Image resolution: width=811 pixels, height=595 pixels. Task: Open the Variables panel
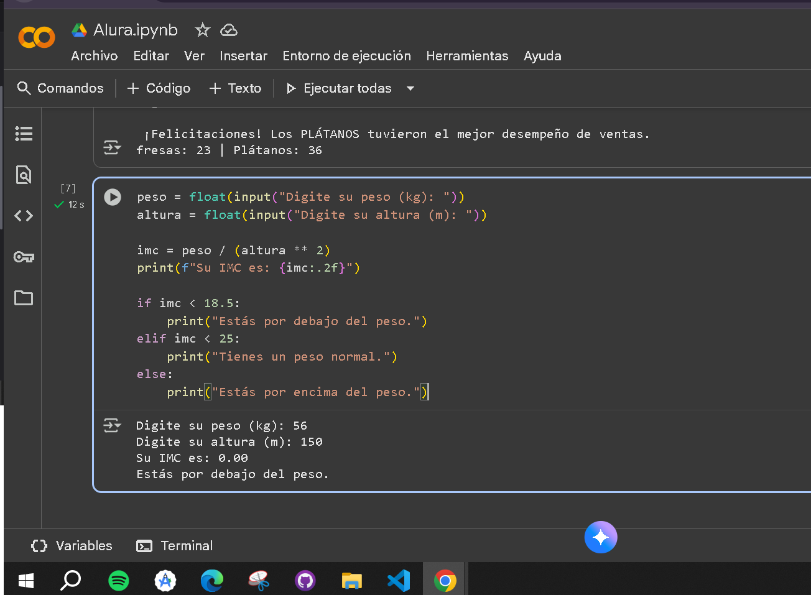(x=72, y=546)
